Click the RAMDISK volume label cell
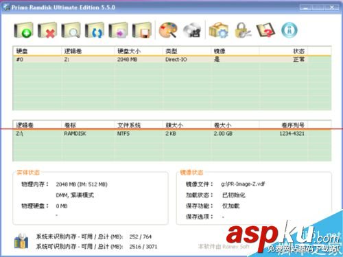This screenshot has height=257, width=343. point(75,134)
